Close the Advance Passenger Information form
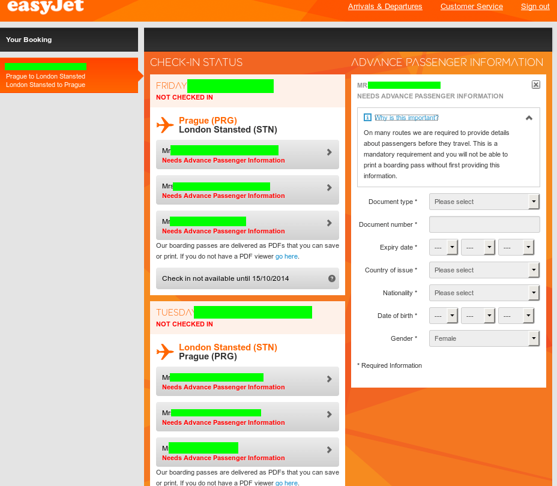557x486 pixels. pyautogui.click(x=535, y=84)
